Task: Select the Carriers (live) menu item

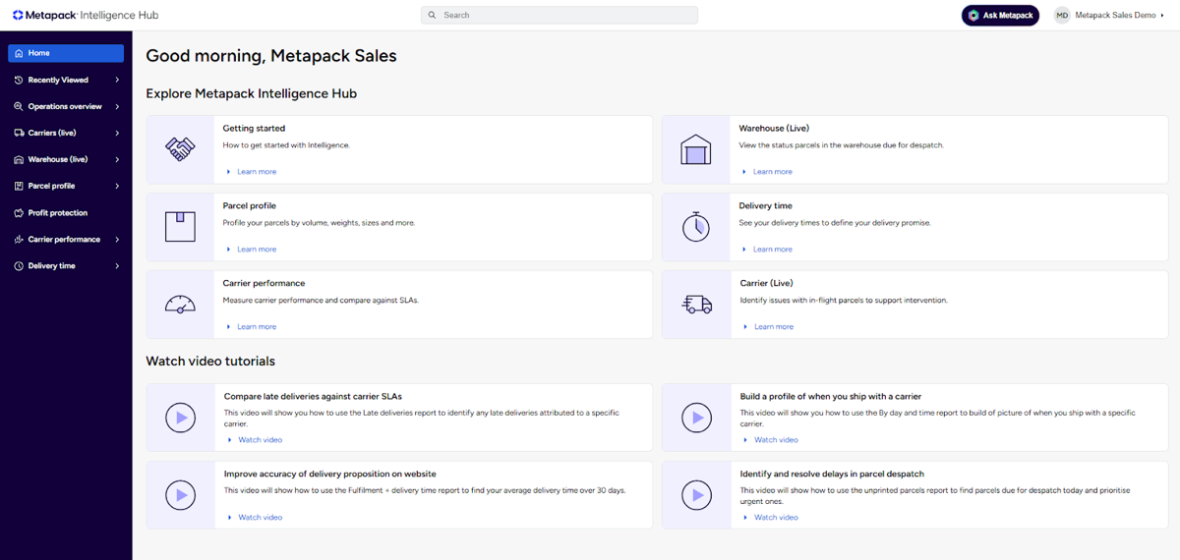Action: (66, 133)
